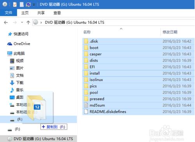Screen dimensions: 195x142
Task: Select the file name md5sum
Action: pos(97,105)
